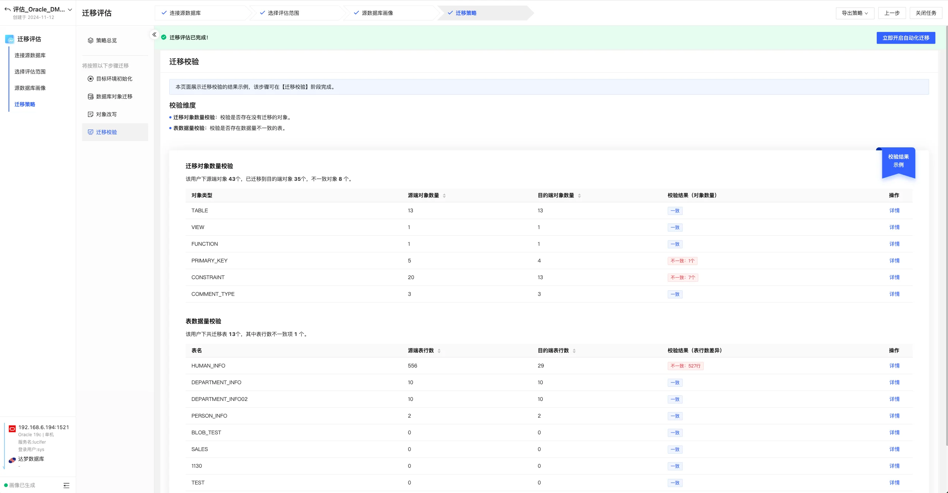
Task: Sort by 目的端表行数 column
Action: pos(574,351)
